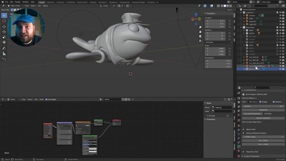286x161 pixels.
Task: Open the Physics properties tab icon
Action: pyautogui.click(x=239, y=138)
